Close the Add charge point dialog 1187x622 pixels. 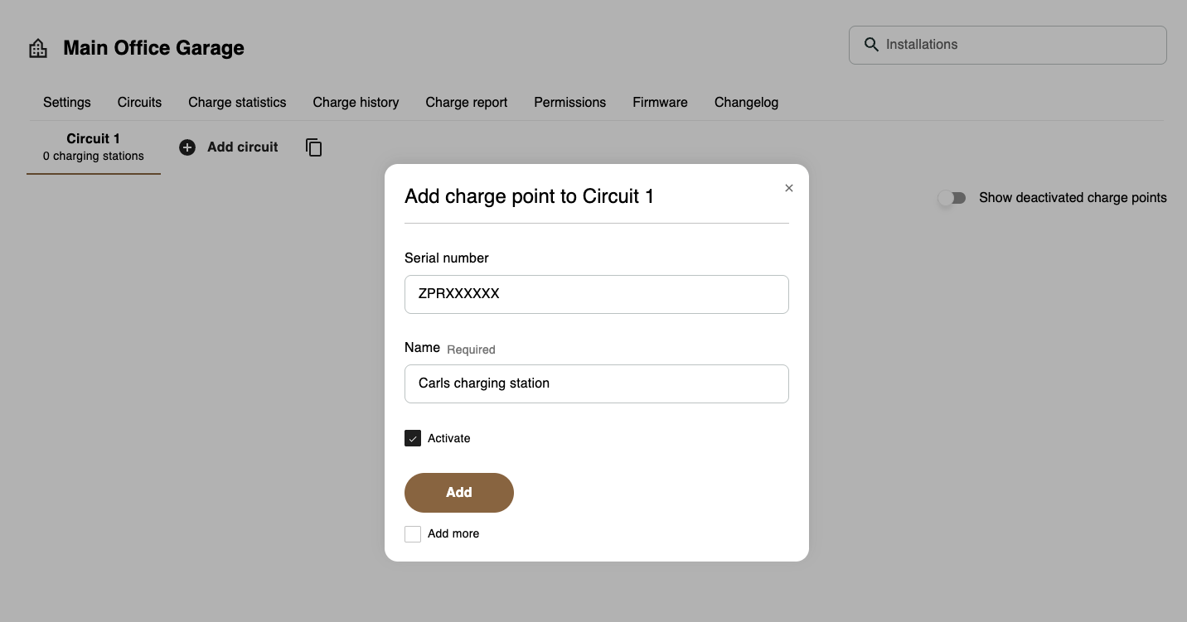click(789, 188)
